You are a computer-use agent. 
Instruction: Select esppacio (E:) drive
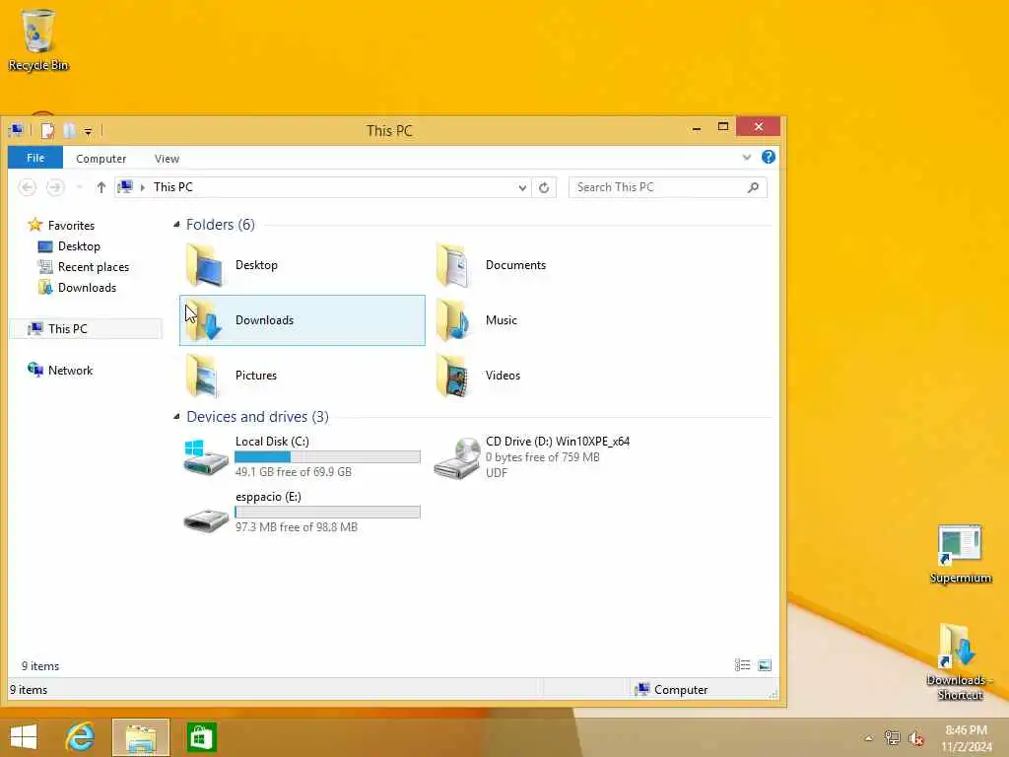point(303,512)
